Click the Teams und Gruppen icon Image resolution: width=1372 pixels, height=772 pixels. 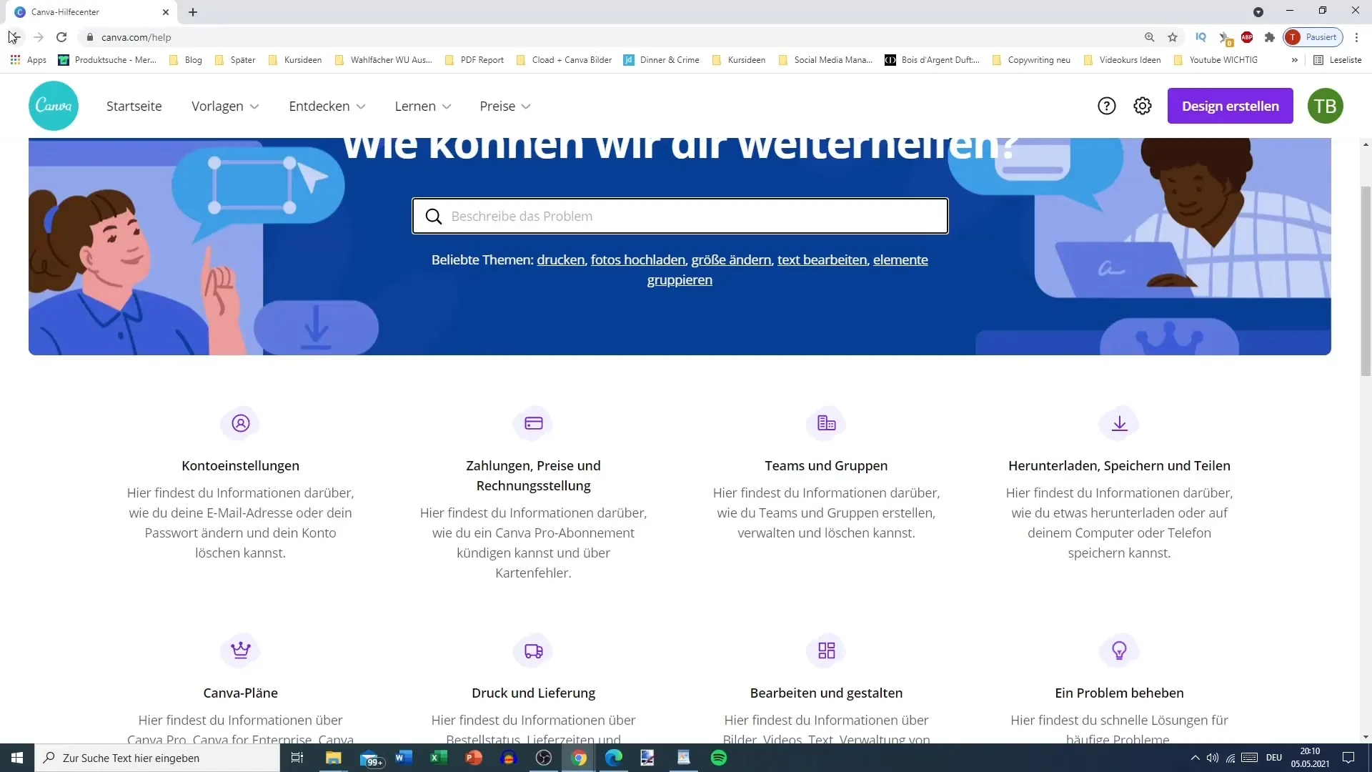point(827,423)
